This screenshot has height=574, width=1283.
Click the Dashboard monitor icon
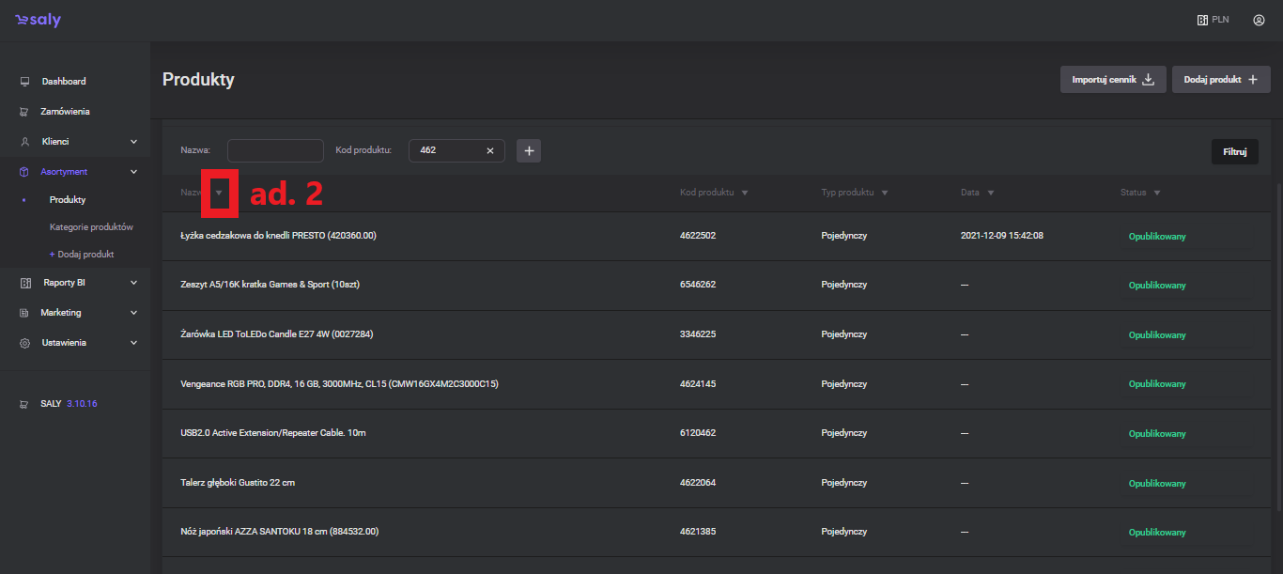click(25, 82)
